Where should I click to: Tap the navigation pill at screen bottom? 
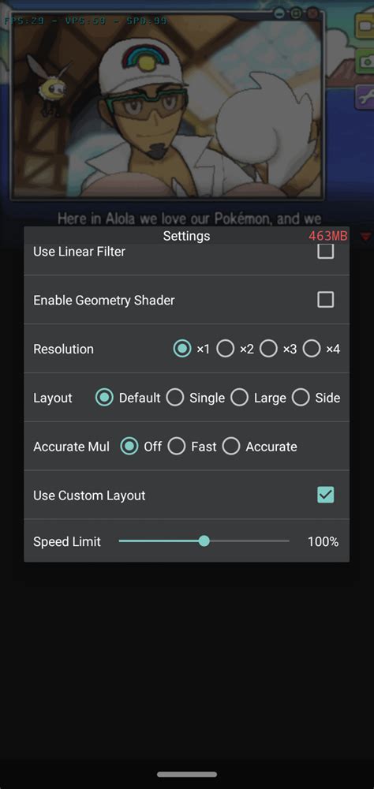point(187,775)
